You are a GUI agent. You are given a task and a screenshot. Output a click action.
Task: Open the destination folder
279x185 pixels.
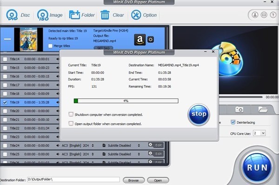point(158,180)
